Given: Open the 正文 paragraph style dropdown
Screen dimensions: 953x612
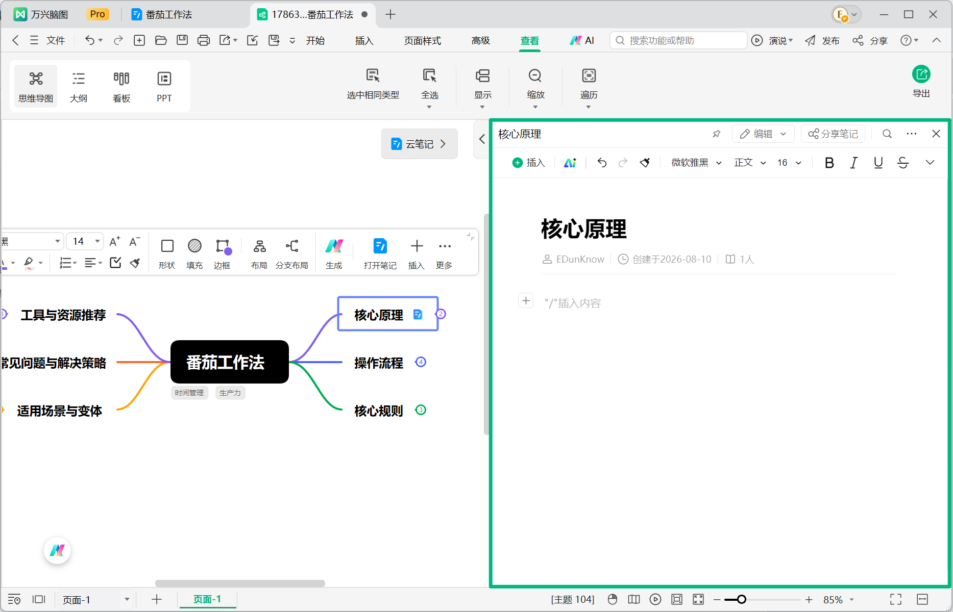Looking at the screenshot, I should click(x=750, y=163).
